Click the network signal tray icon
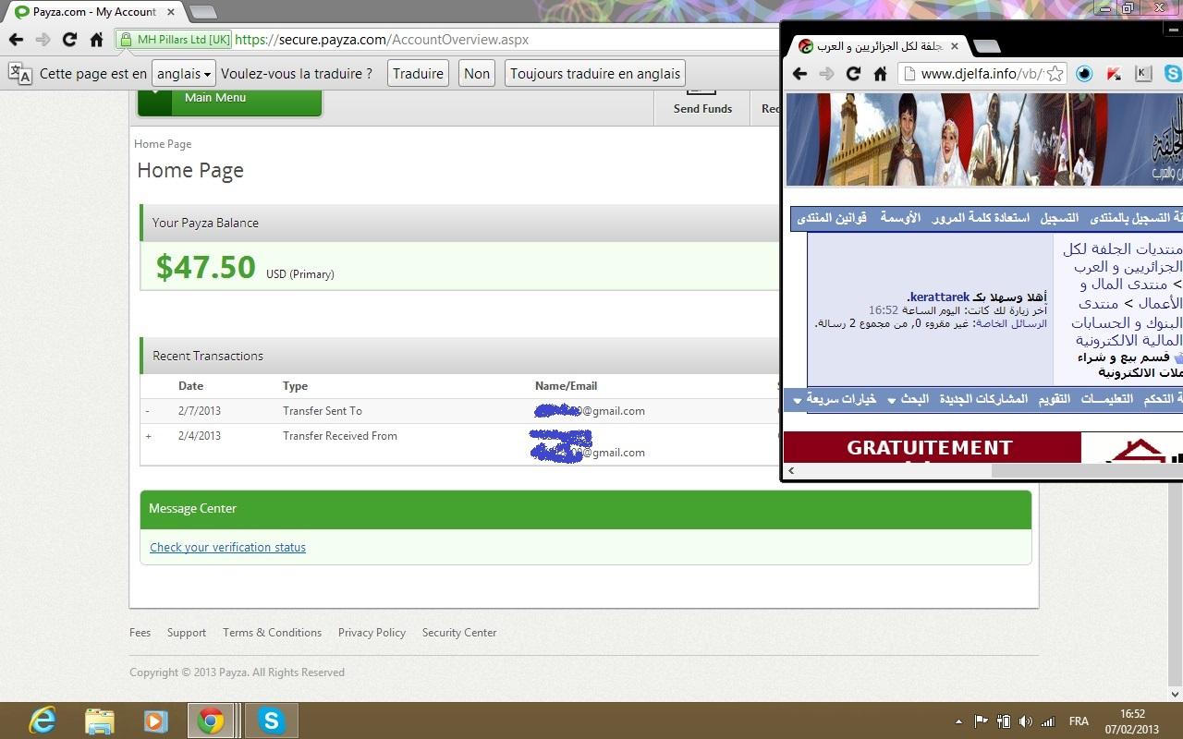Image resolution: width=1183 pixels, height=739 pixels. [1048, 721]
